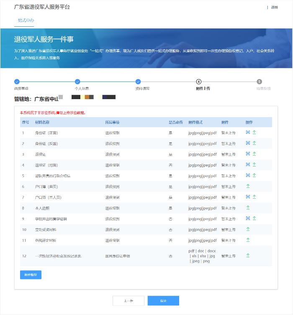The image size is (293, 315).
Task: Click the 选择事项 step circle
Action: [x=17, y=82]
